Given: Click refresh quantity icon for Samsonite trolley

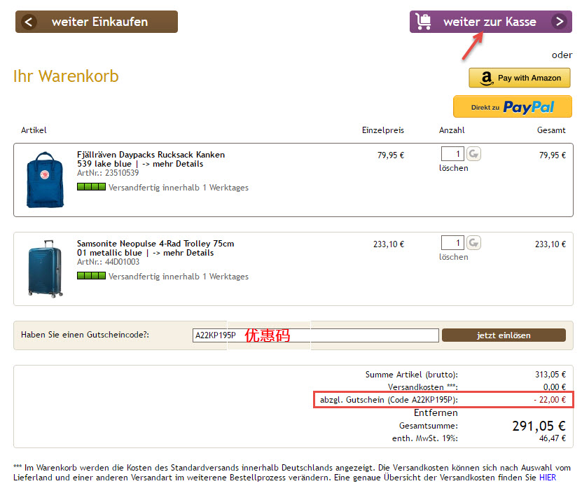Looking at the screenshot, I should coord(473,243).
